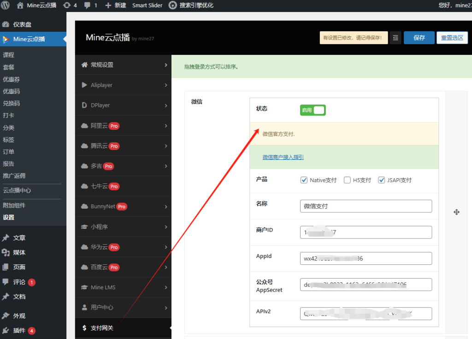Open 订单 in the sidebar submenu
The height and width of the screenshot is (339, 472).
[x=9, y=152]
